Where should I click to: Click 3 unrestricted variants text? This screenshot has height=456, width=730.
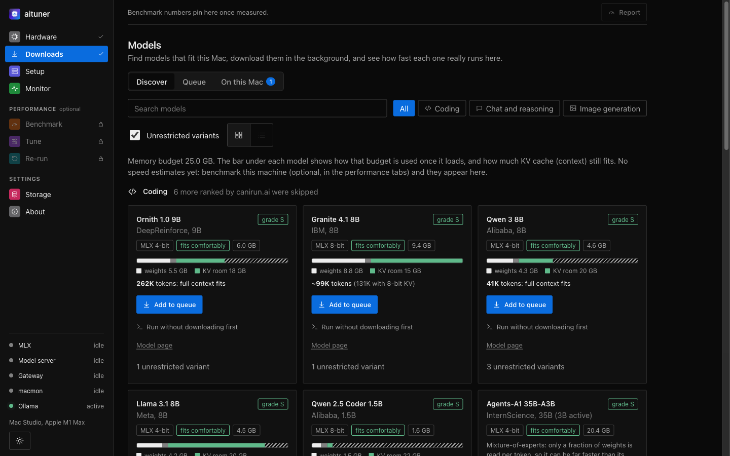[x=525, y=367]
